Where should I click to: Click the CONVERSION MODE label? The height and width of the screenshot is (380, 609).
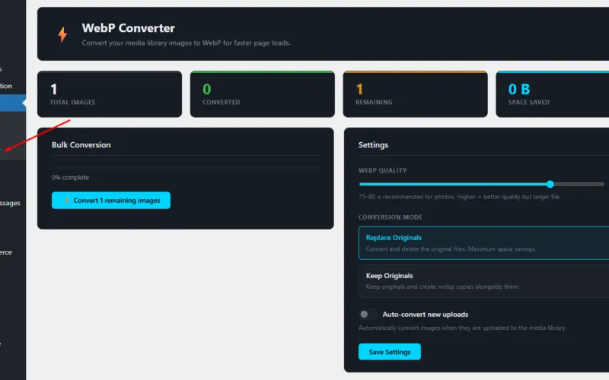(391, 217)
